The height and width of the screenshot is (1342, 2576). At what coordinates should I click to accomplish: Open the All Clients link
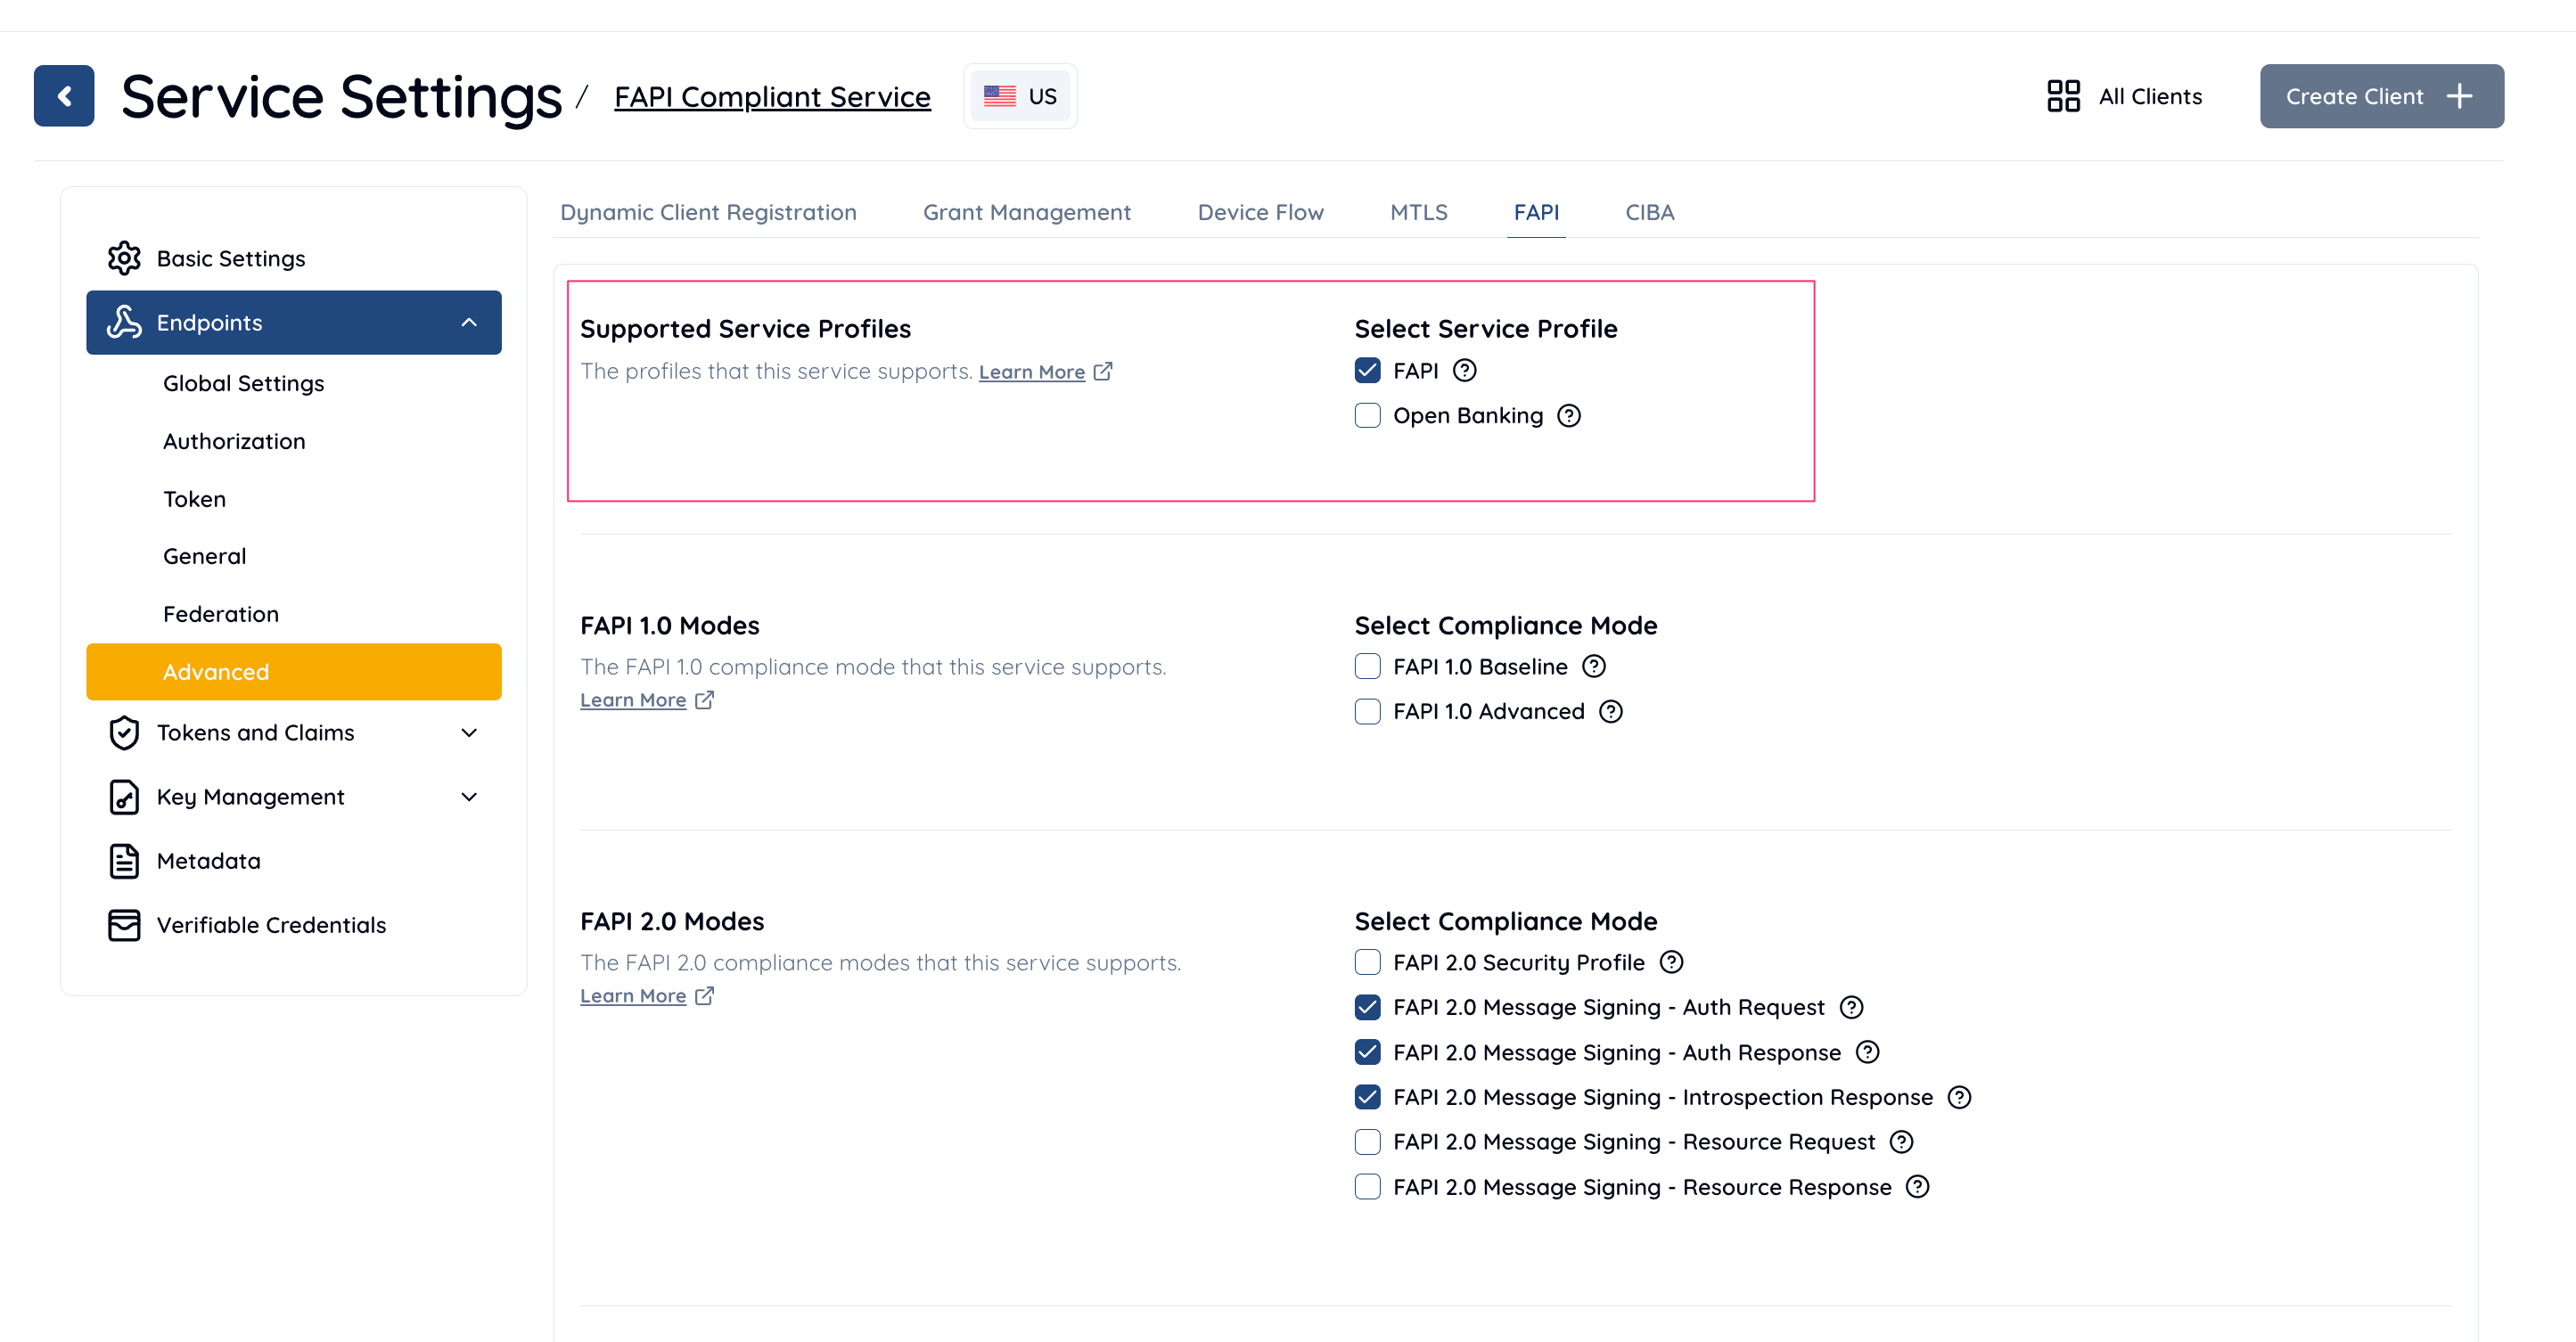(2124, 96)
